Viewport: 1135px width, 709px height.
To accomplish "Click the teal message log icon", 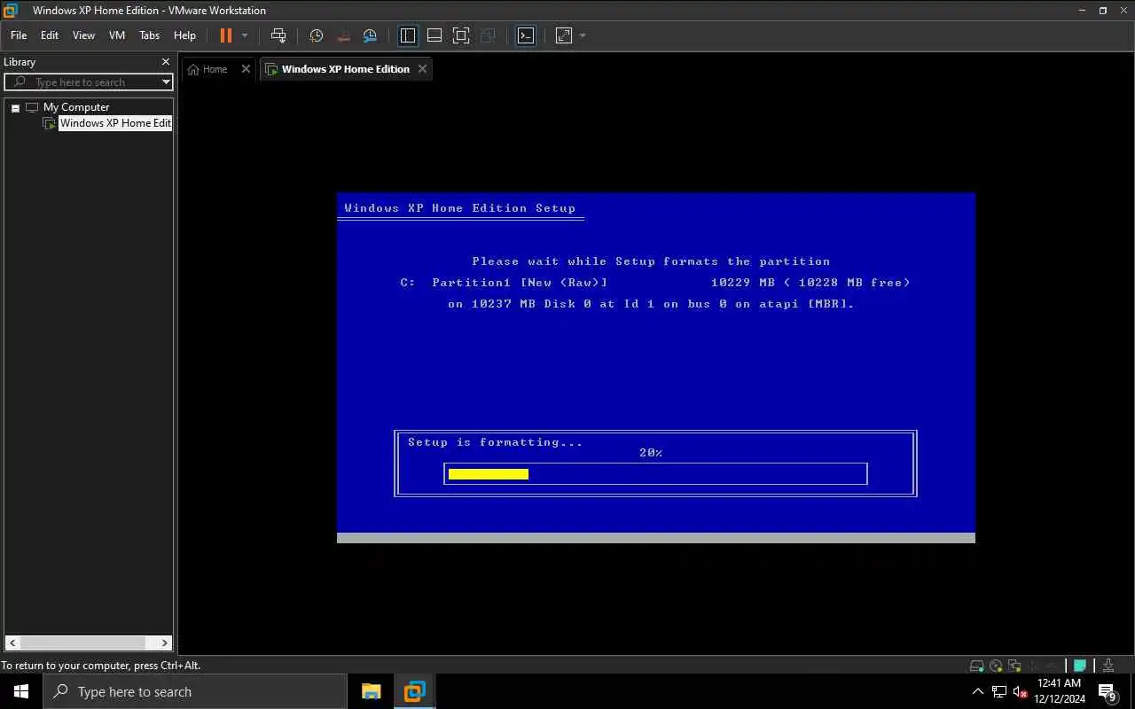I will pyautogui.click(x=1080, y=666).
